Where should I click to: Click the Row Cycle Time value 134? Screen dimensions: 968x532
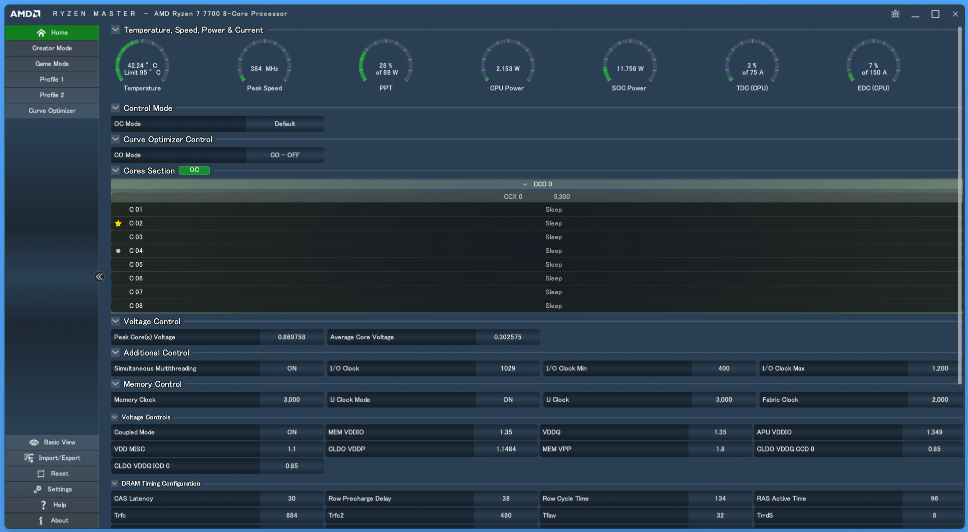tap(720, 498)
